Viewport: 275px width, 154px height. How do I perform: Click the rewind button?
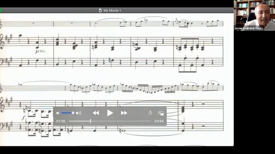(96, 113)
